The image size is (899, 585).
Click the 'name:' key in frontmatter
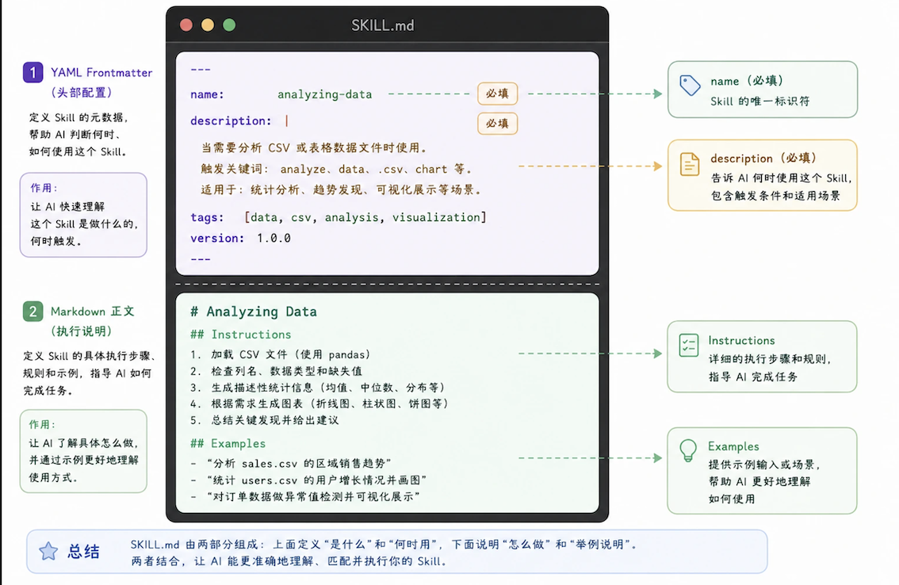coord(207,94)
